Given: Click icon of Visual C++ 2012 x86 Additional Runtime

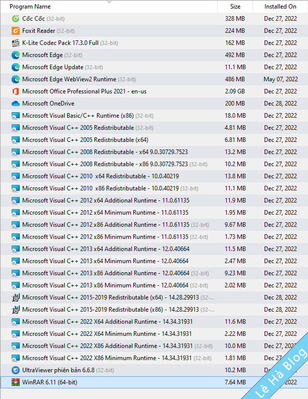Looking at the screenshot, I should [x=16, y=225].
